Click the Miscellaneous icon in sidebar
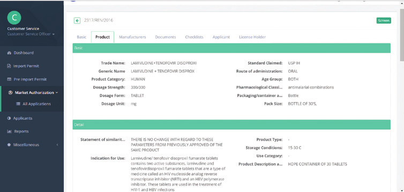The height and width of the screenshot is (192, 404). point(9,145)
